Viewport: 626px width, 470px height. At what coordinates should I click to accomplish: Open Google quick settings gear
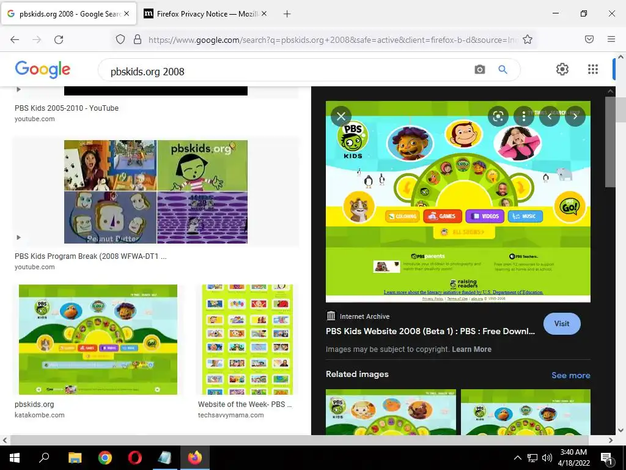(x=562, y=69)
